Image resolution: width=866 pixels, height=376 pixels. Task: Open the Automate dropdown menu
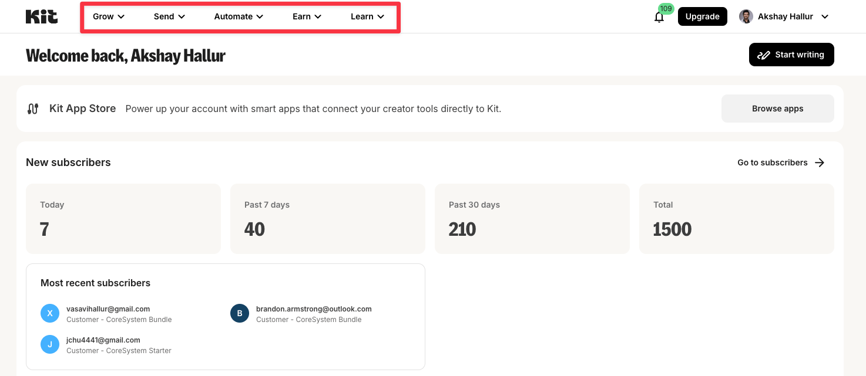(x=238, y=16)
